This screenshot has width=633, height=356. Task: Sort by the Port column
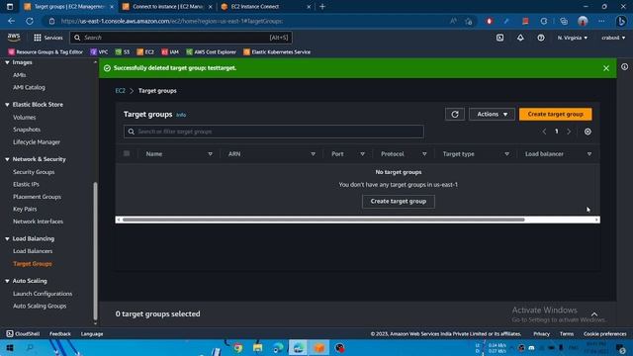[363, 154]
